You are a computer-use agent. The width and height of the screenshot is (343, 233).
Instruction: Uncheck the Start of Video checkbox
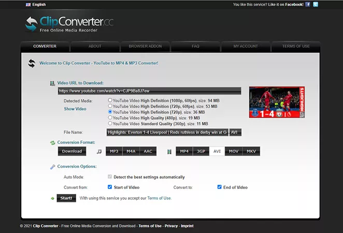110,187
